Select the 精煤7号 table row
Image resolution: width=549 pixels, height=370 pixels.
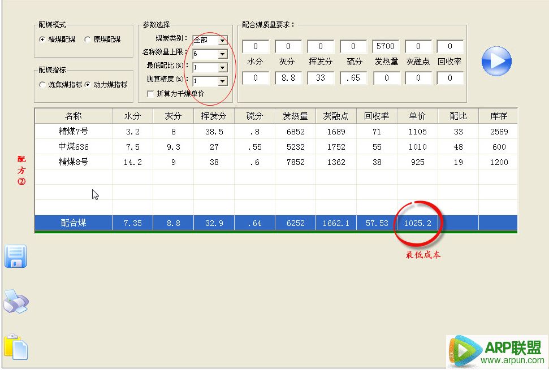pos(74,132)
